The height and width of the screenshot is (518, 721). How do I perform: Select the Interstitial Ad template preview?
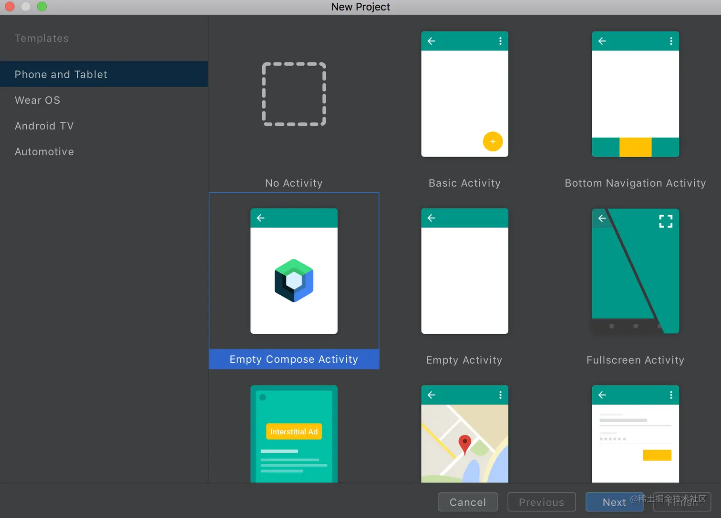point(294,434)
